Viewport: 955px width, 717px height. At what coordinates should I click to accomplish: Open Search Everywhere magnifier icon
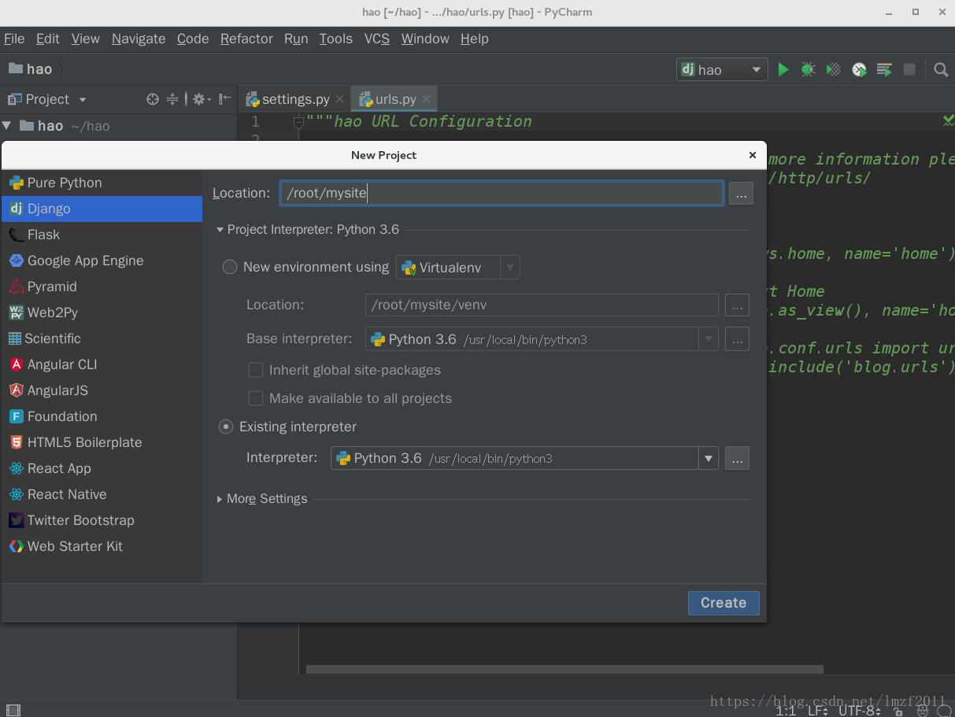pos(940,69)
